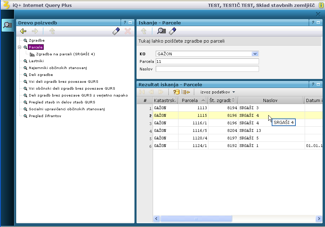Click help icon of Rezultat iskanja panel
The image size is (325, 227).
click(x=313, y=84)
